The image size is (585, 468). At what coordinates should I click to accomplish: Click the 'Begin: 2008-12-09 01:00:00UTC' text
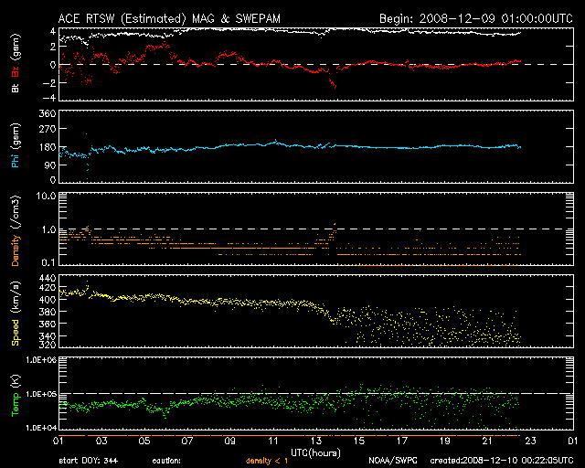(x=475, y=18)
